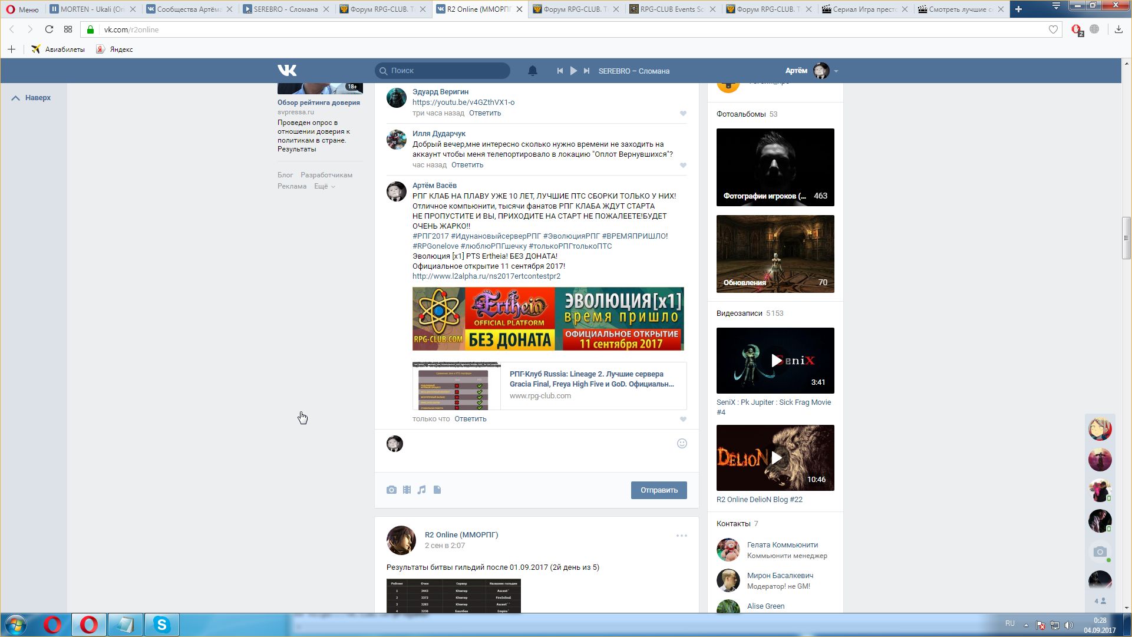Open the Обзор рейтинга доверия ad
Image resolution: width=1132 pixels, height=637 pixels.
coord(318,103)
